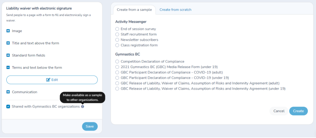This screenshot has width=316, height=138.
Task: Choose Newsletter subscribers sample
Action: (117, 40)
